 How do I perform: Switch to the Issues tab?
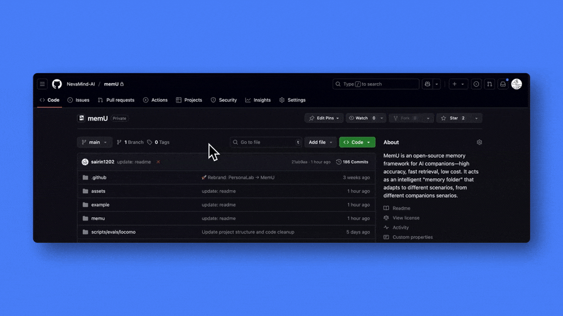pos(78,100)
